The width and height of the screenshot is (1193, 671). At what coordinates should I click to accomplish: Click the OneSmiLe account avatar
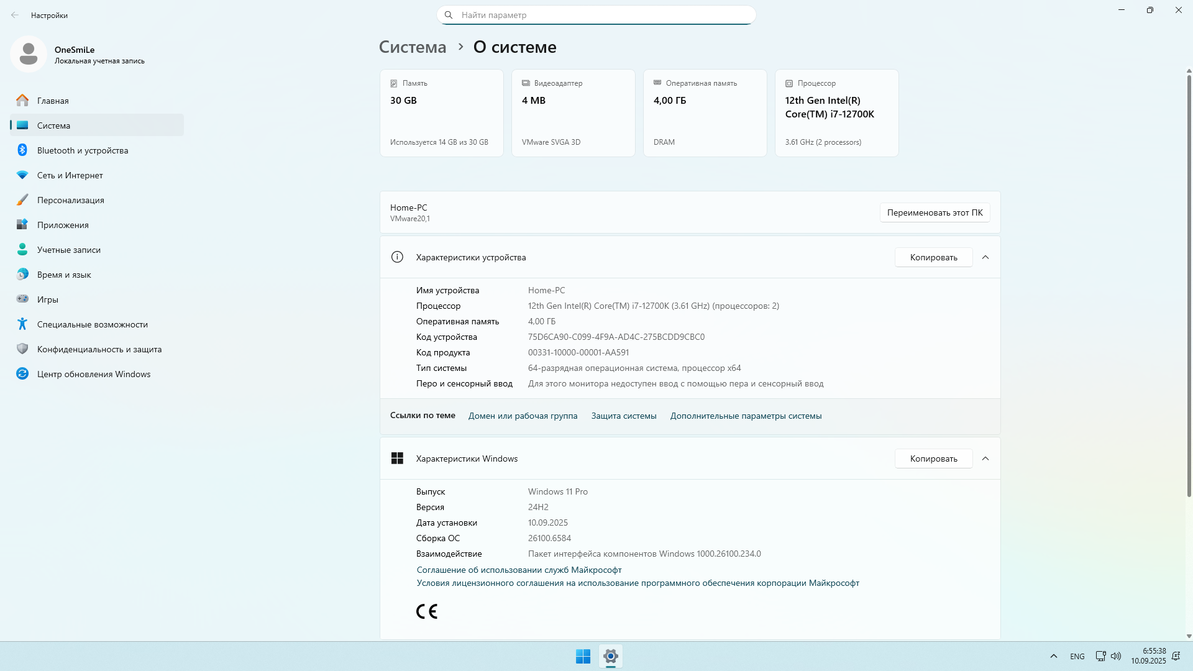29,54
